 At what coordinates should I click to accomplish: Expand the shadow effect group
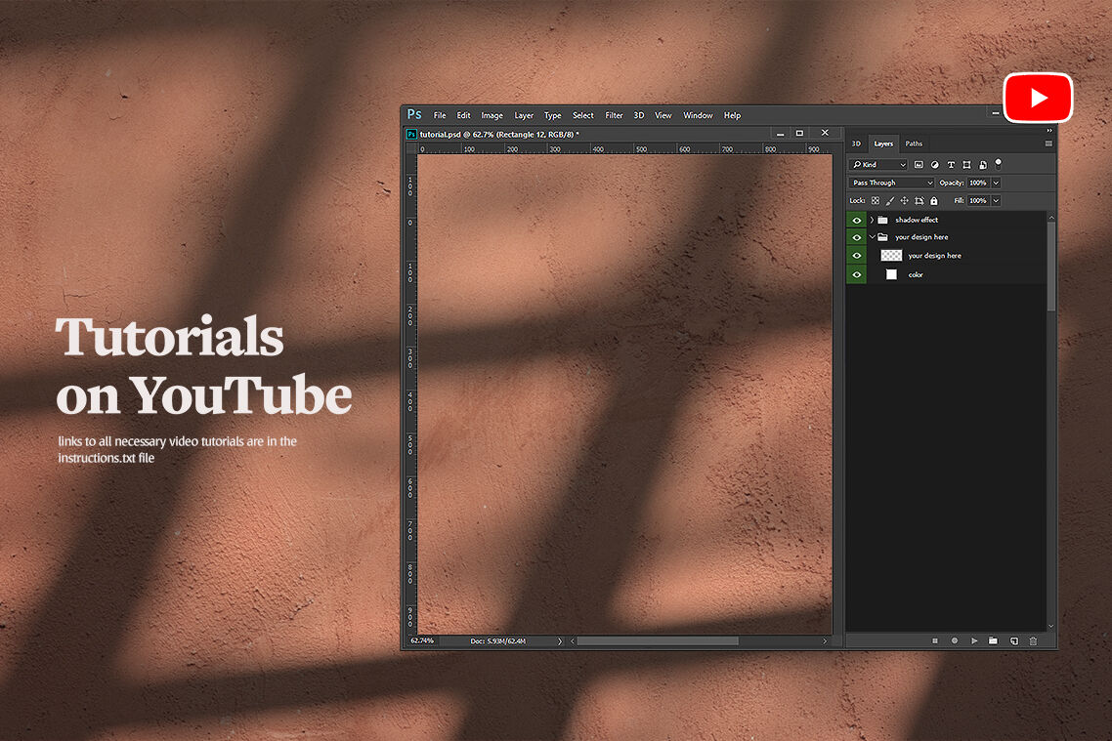pyautogui.click(x=872, y=220)
